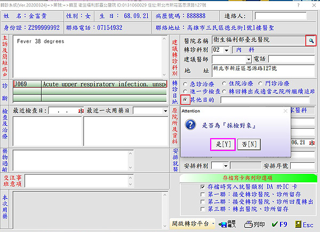Toggle 存檔時寫入就醫類別 DA 於IC卡 checkbox
This screenshot has width=320, height=232.
coord(202,187)
